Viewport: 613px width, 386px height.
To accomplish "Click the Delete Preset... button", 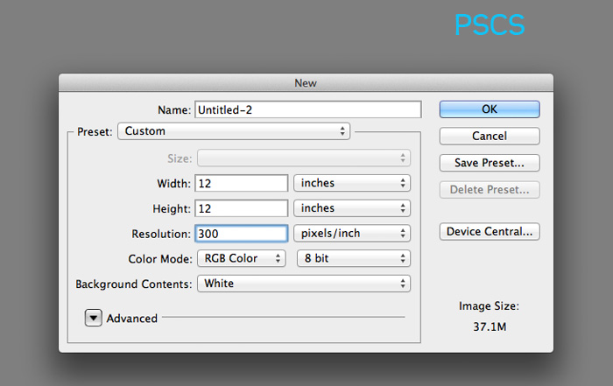I will [x=490, y=189].
